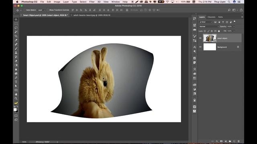Open the Filter menu

pos(92,2)
